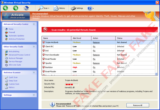This screenshot has width=160, height=110.
Task: Sort by the Status column header
Action: click(135, 38)
